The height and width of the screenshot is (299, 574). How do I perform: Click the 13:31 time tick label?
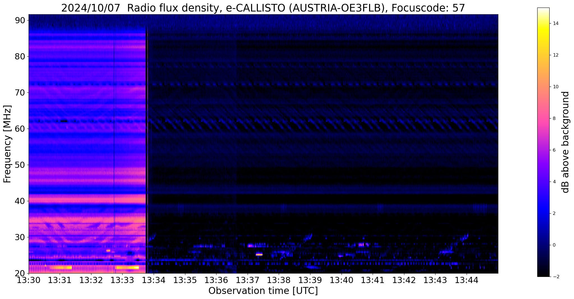click(60, 280)
